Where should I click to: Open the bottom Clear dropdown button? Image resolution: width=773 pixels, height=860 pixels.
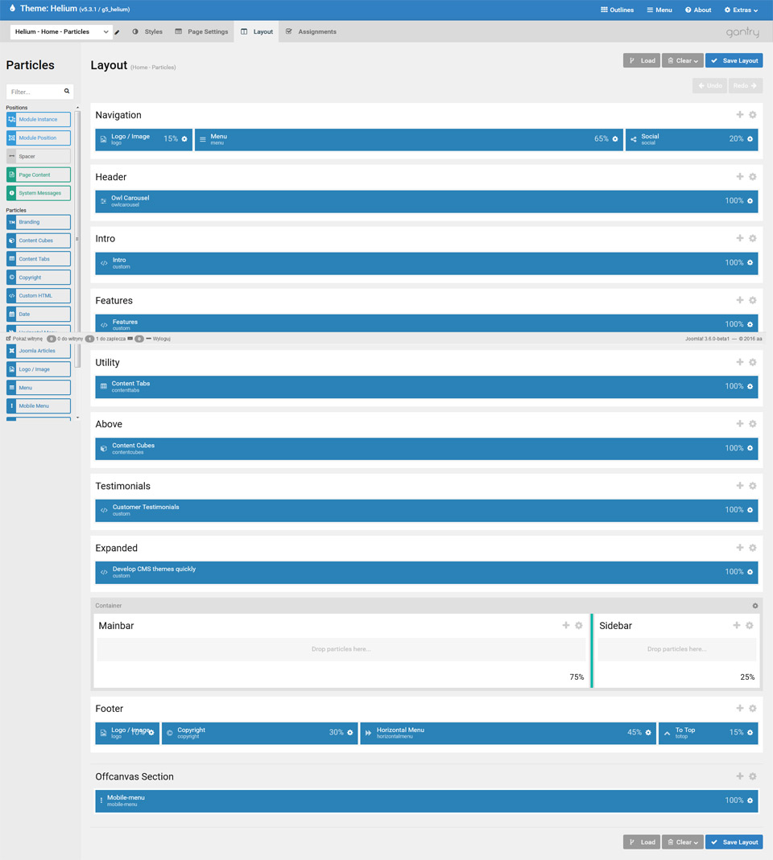click(683, 842)
